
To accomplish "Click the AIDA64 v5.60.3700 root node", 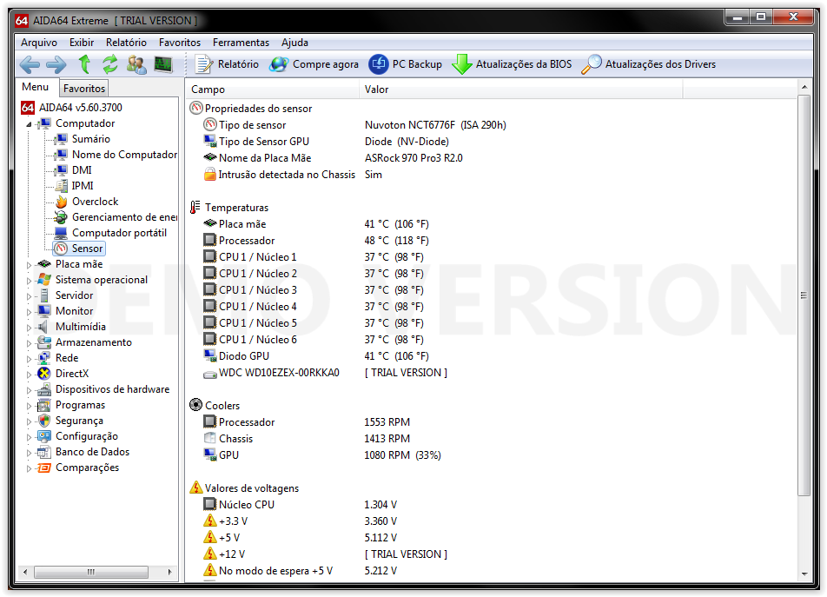I will coord(80,108).
